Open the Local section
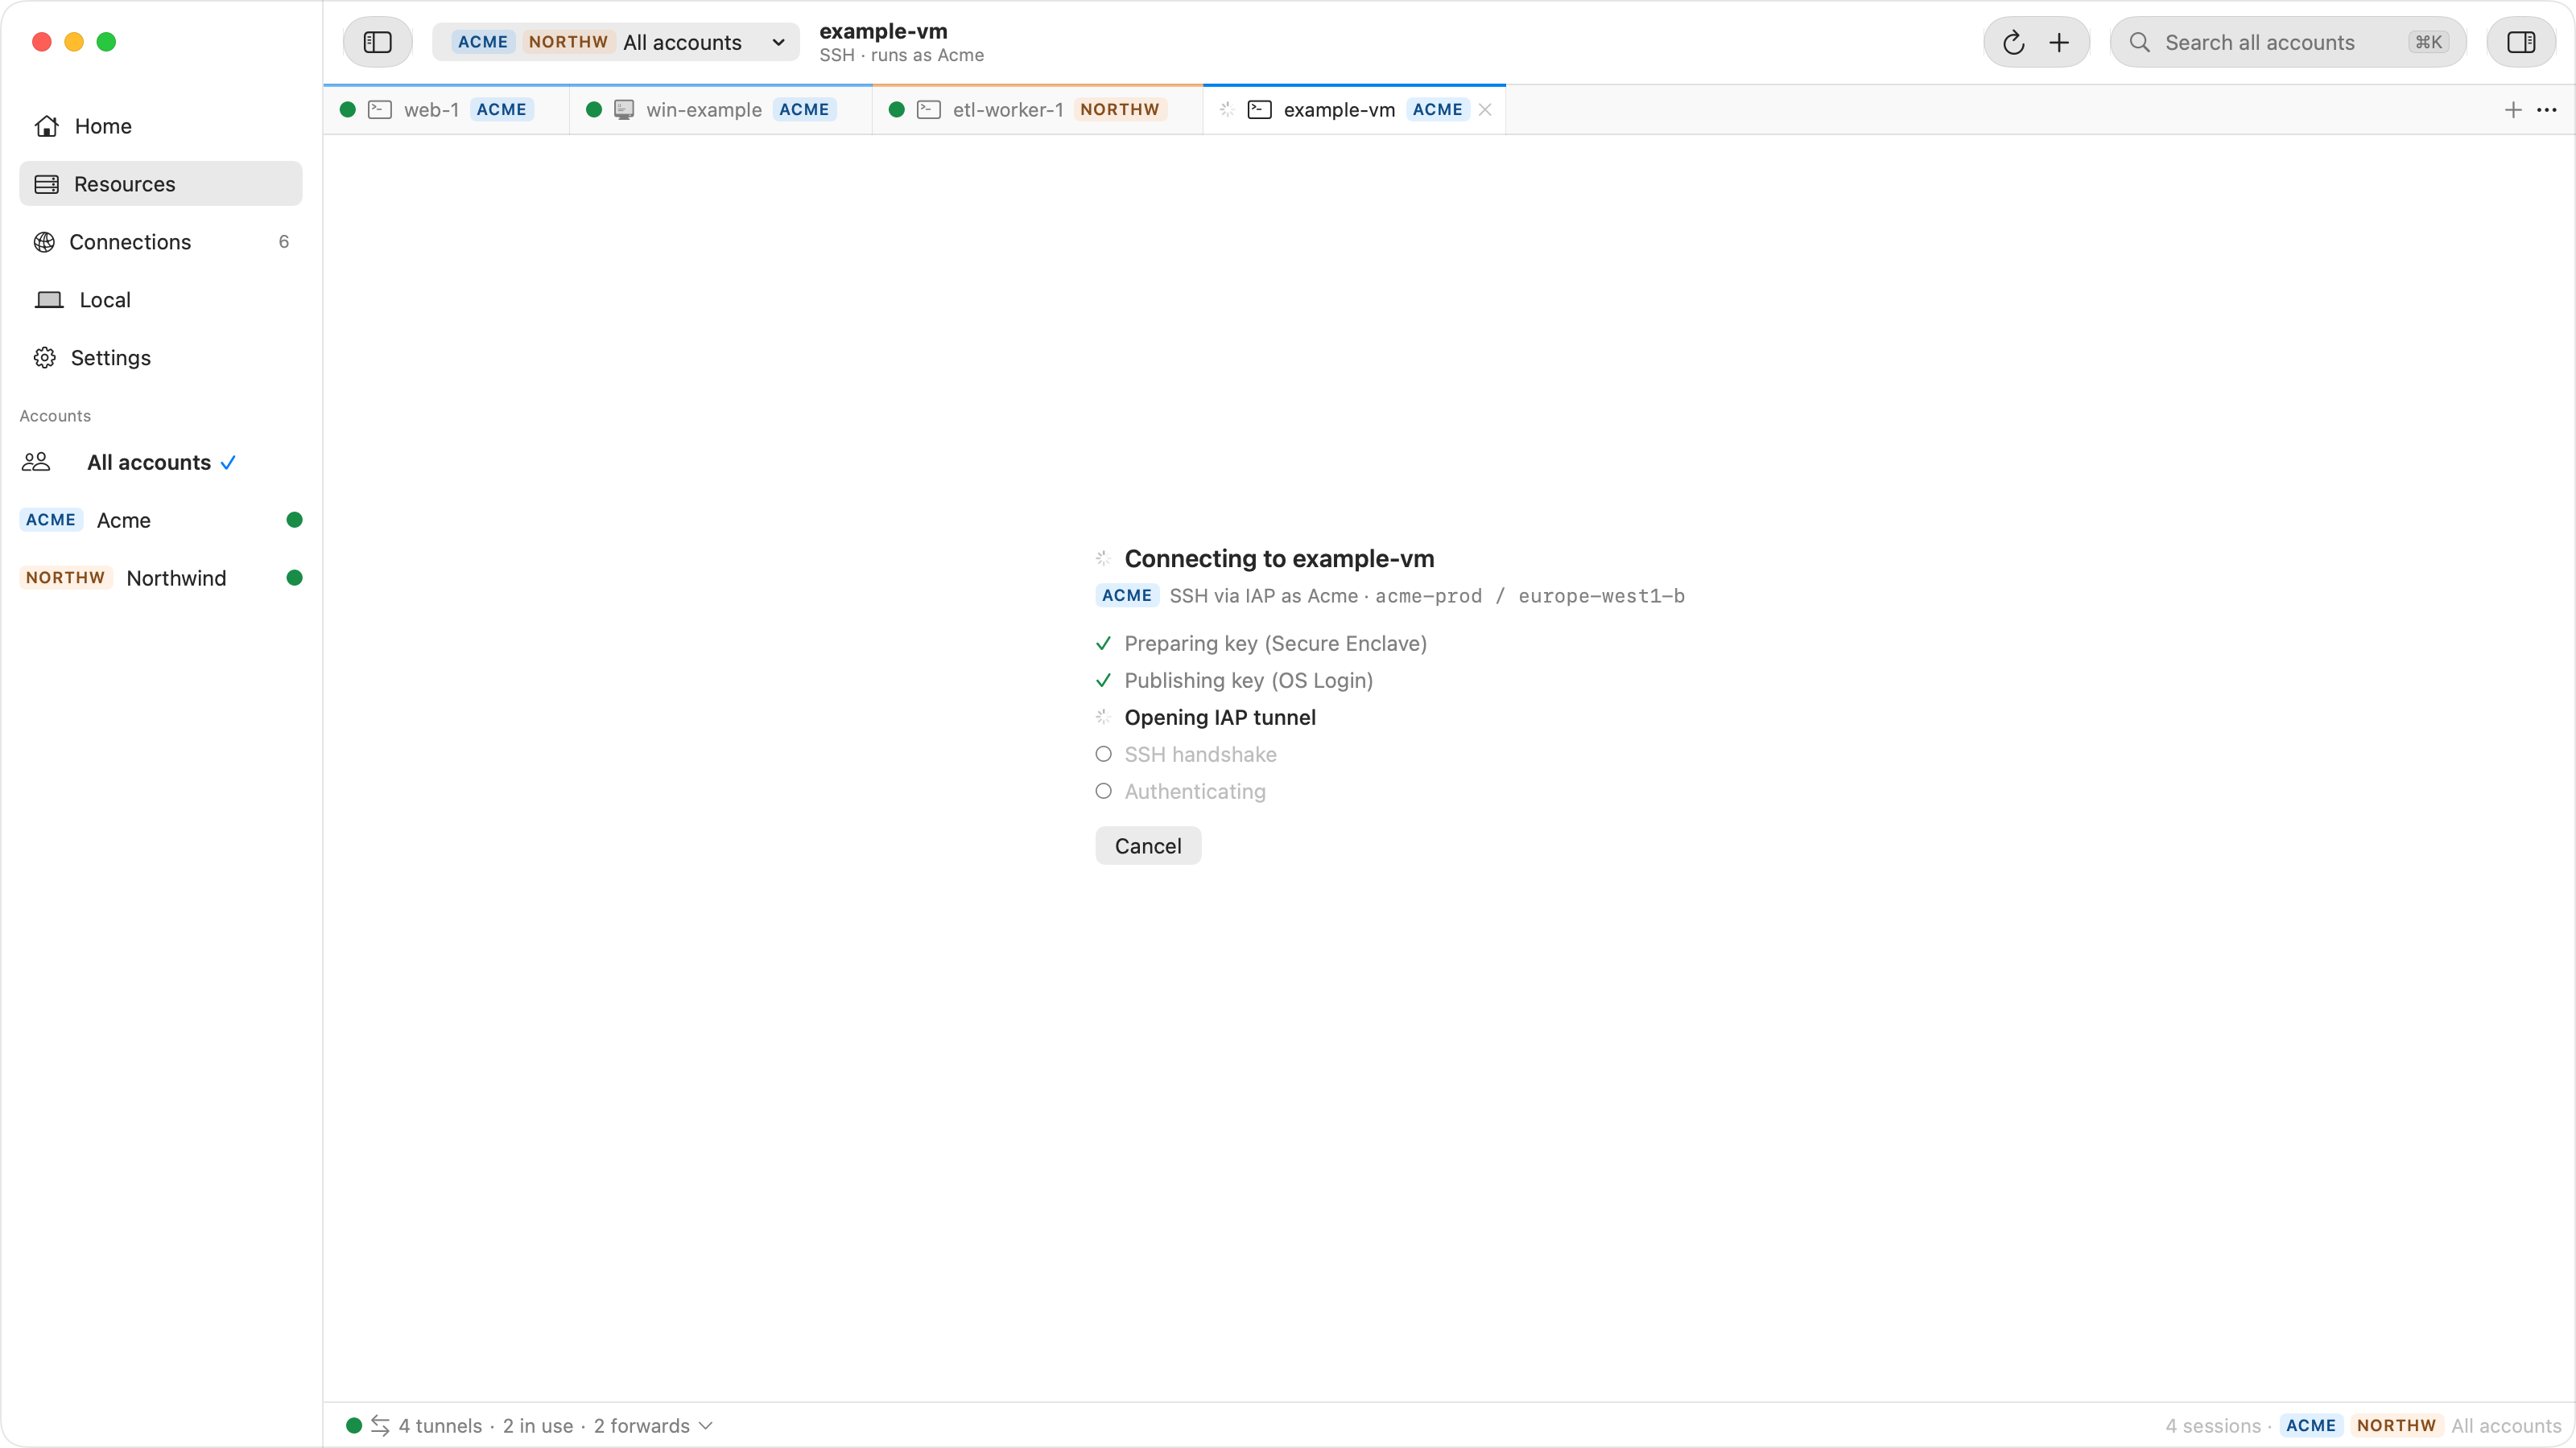 click(x=160, y=300)
